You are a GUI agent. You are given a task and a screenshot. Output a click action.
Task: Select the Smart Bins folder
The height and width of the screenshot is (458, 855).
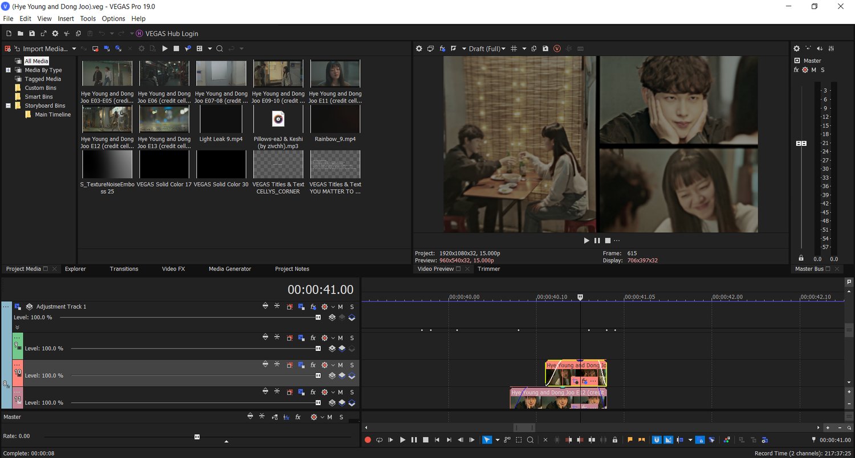(x=39, y=97)
